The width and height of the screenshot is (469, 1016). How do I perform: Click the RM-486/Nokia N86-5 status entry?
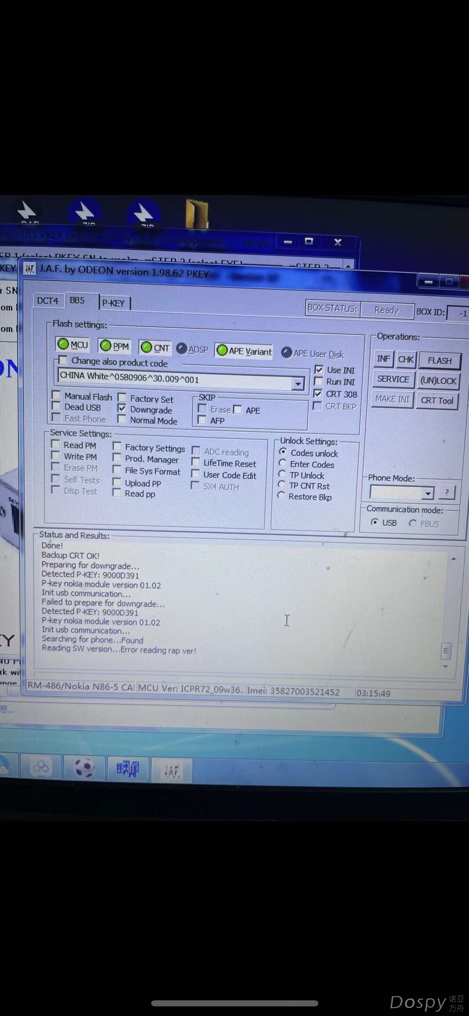point(81,687)
